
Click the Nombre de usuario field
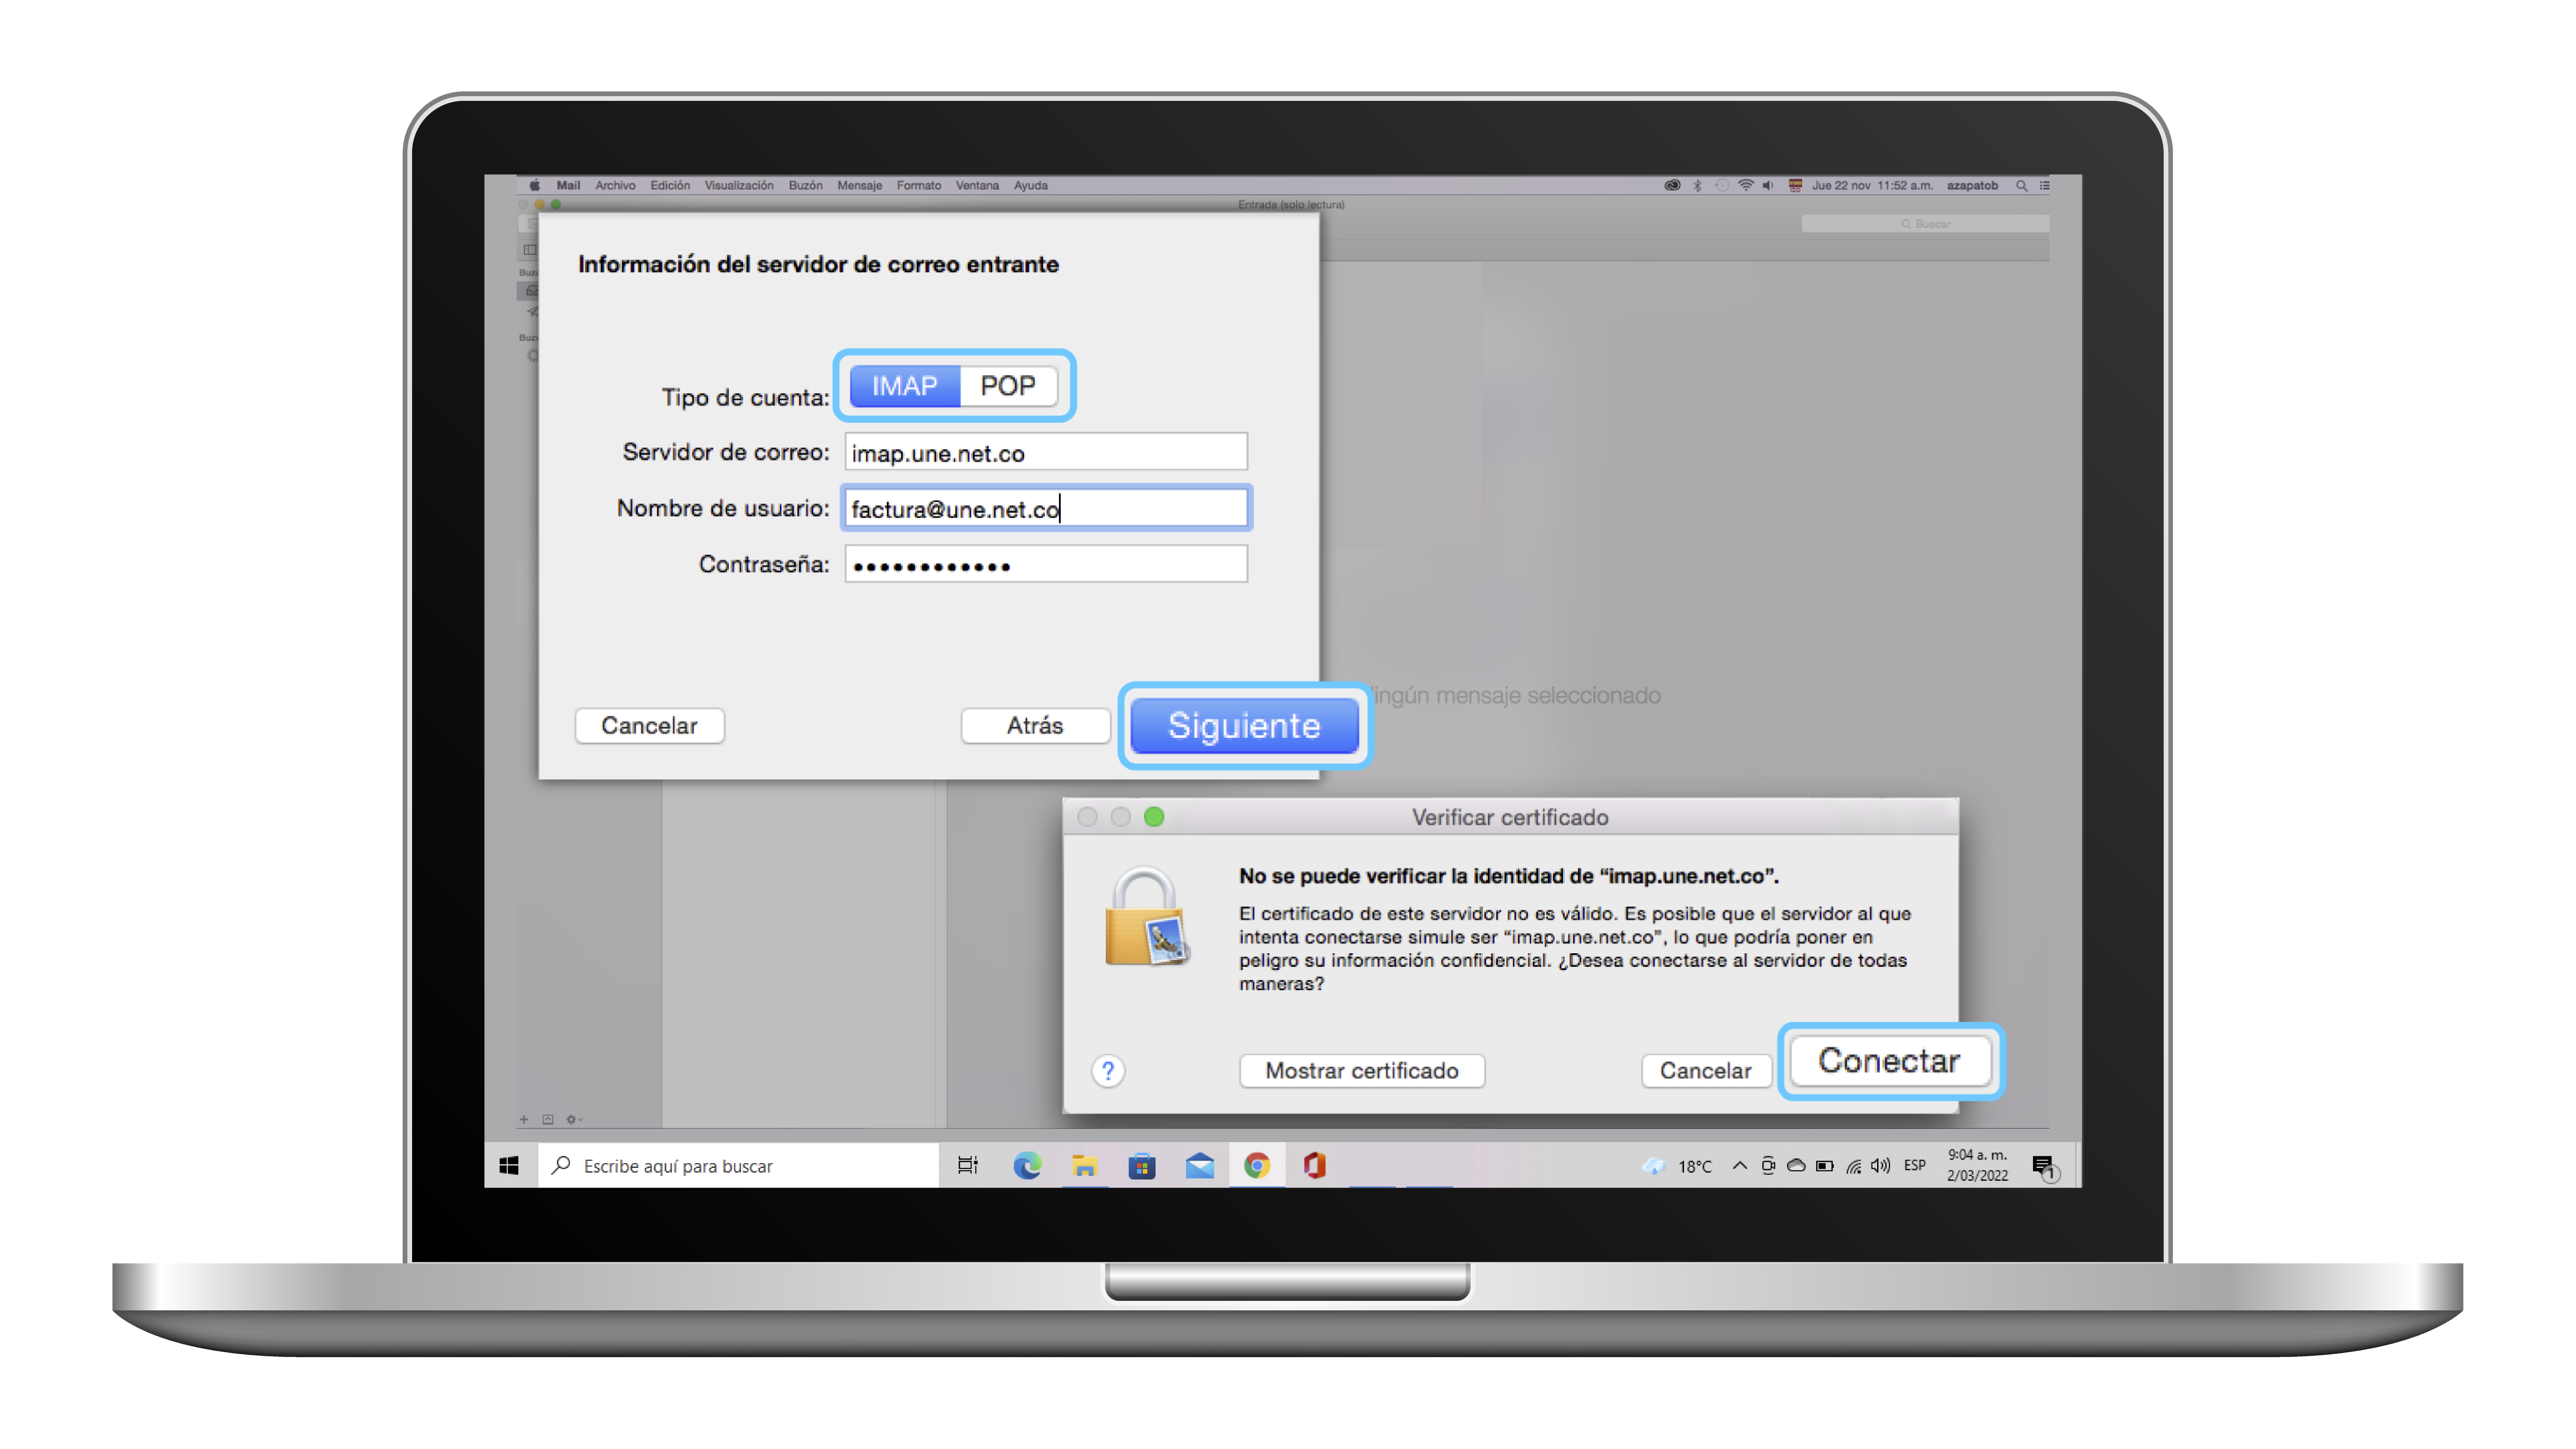coord(1046,508)
